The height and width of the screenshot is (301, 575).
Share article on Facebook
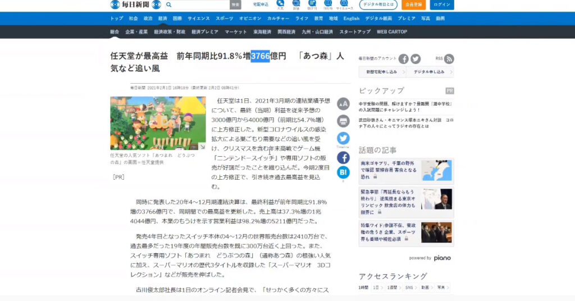343,158
